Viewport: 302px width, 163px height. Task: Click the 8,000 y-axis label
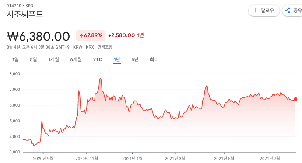(x=14, y=74)
